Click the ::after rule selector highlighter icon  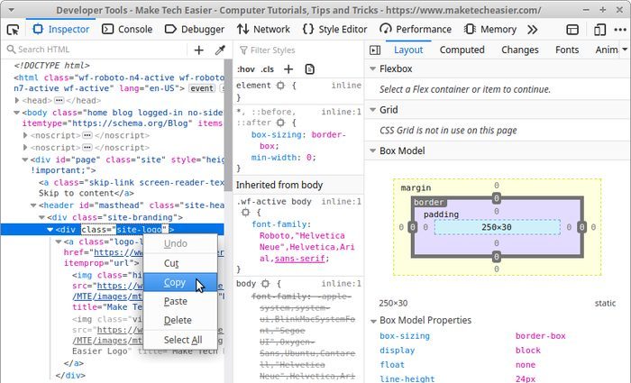(280, 123)
